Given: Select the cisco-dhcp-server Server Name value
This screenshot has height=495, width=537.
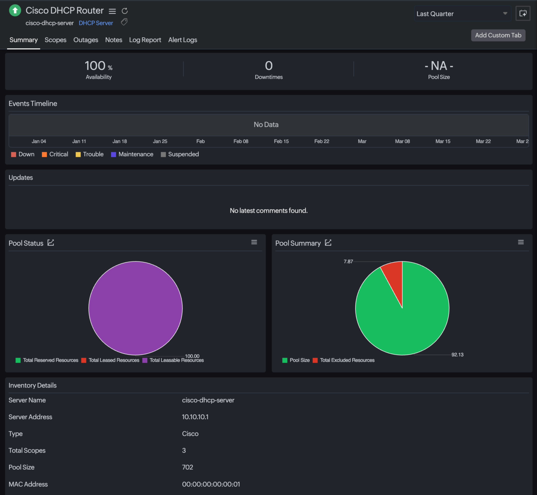Looking at the screenshot, I should [208, 400].
